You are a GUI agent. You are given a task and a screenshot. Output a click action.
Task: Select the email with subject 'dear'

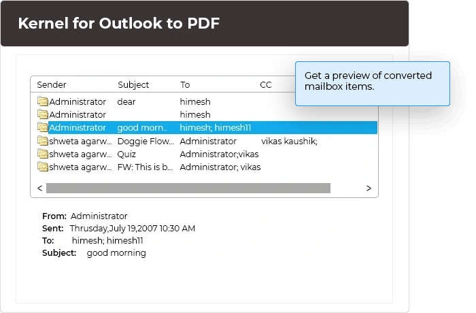point(126,101)
